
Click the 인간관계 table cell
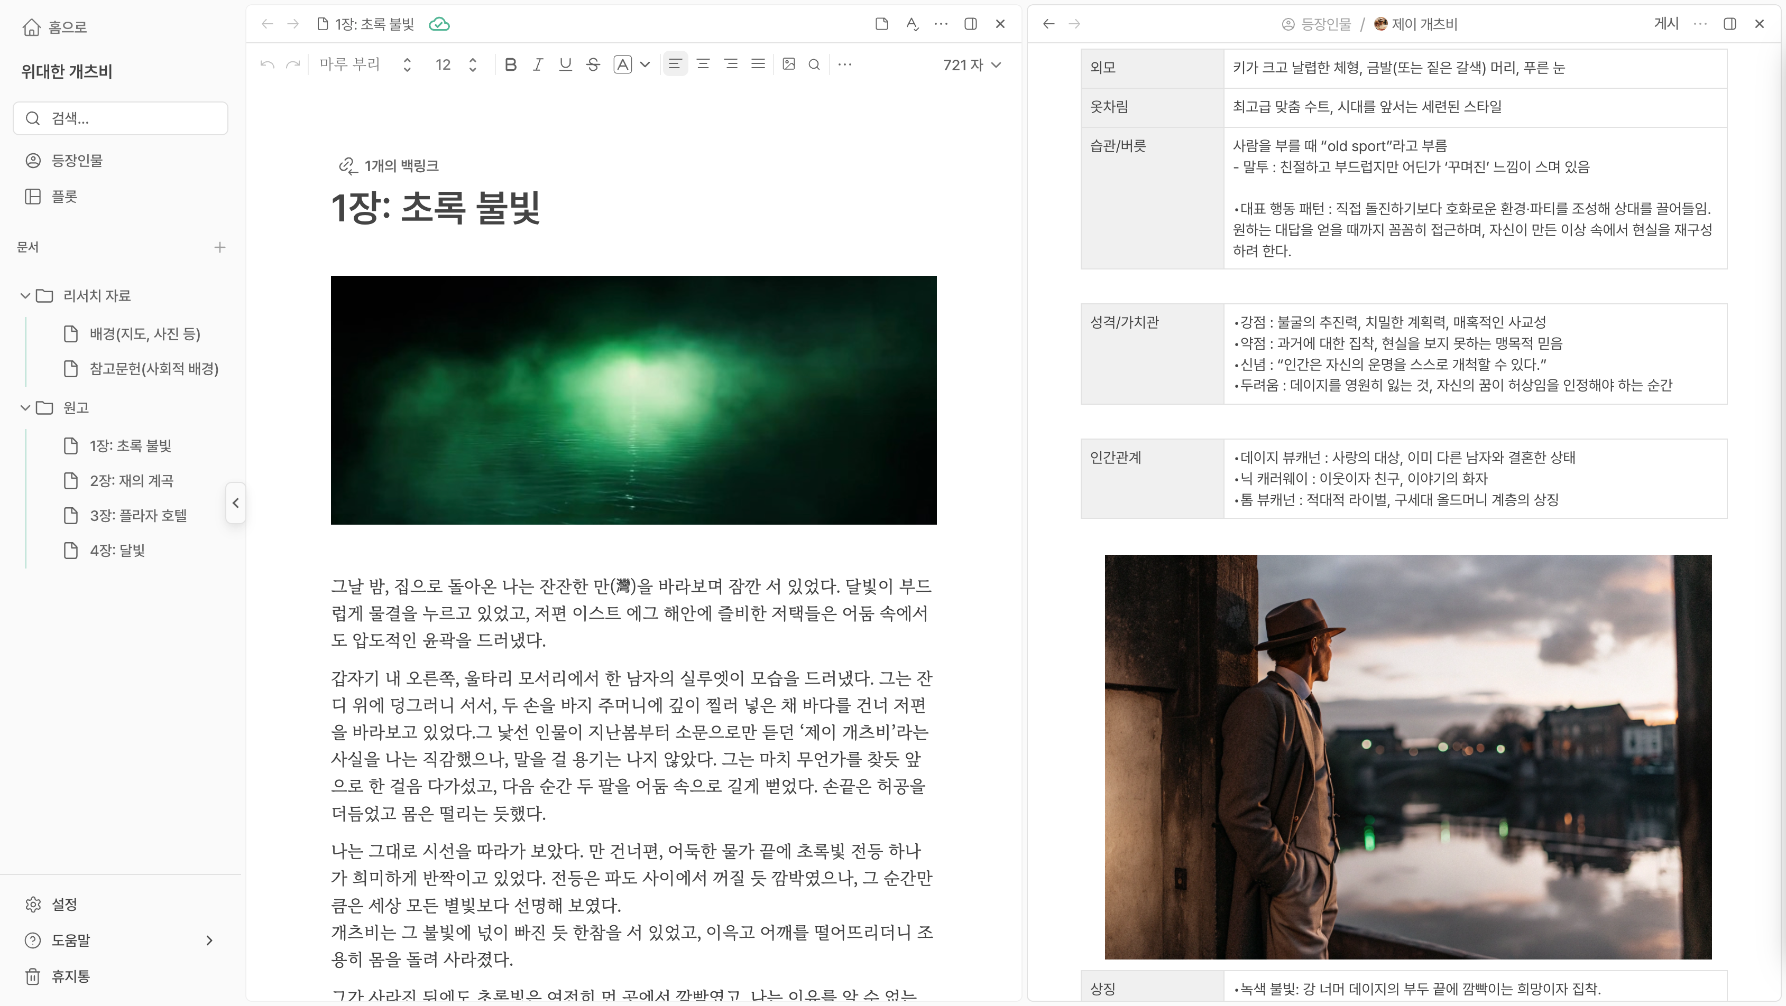click(x=1152, y=478)
